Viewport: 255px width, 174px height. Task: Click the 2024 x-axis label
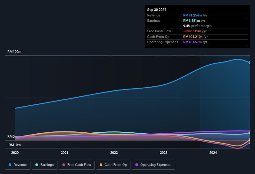point(213,153)
